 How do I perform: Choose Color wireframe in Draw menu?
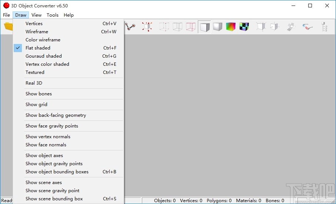[x=69, y=40]
